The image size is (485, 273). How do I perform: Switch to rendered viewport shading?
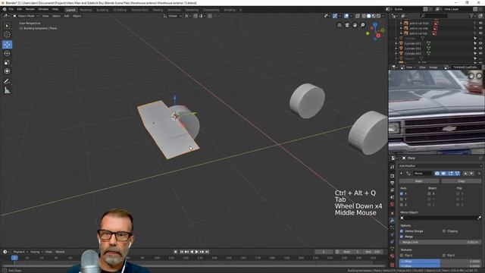pos(379,16)
